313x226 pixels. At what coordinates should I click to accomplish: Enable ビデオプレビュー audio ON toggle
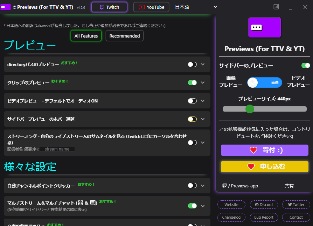coord(192,101)
